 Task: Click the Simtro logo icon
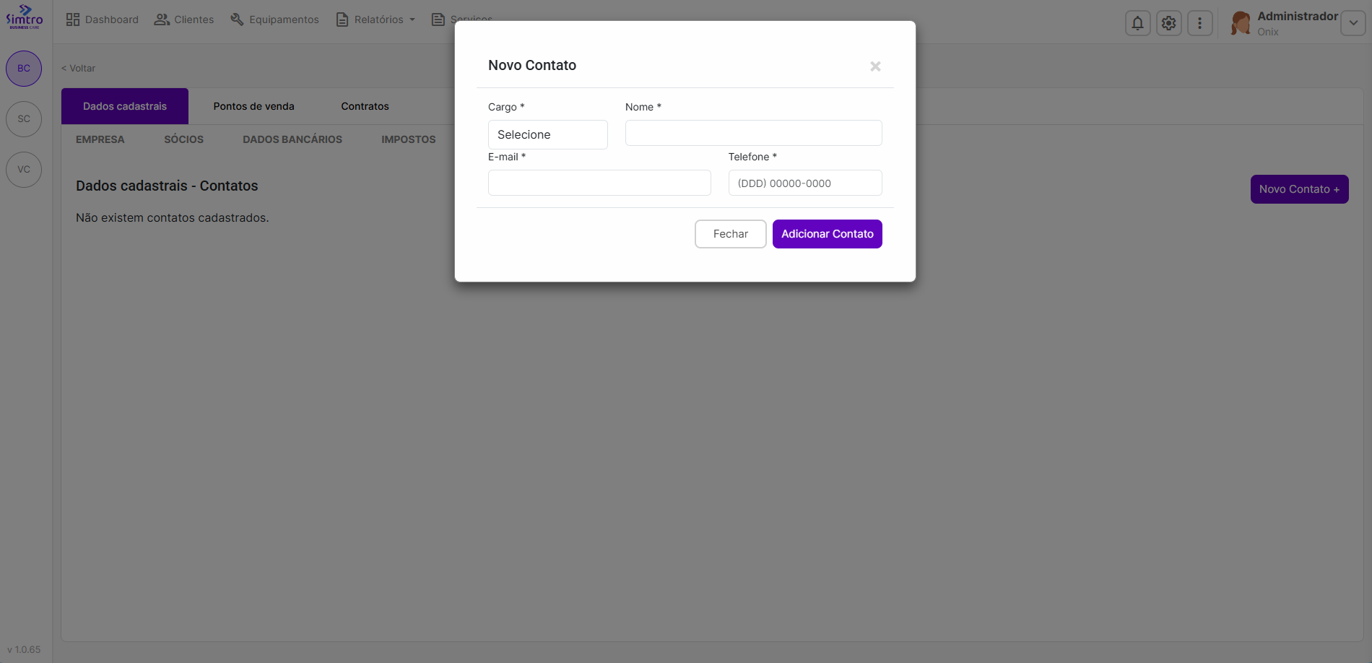(25, 16)
